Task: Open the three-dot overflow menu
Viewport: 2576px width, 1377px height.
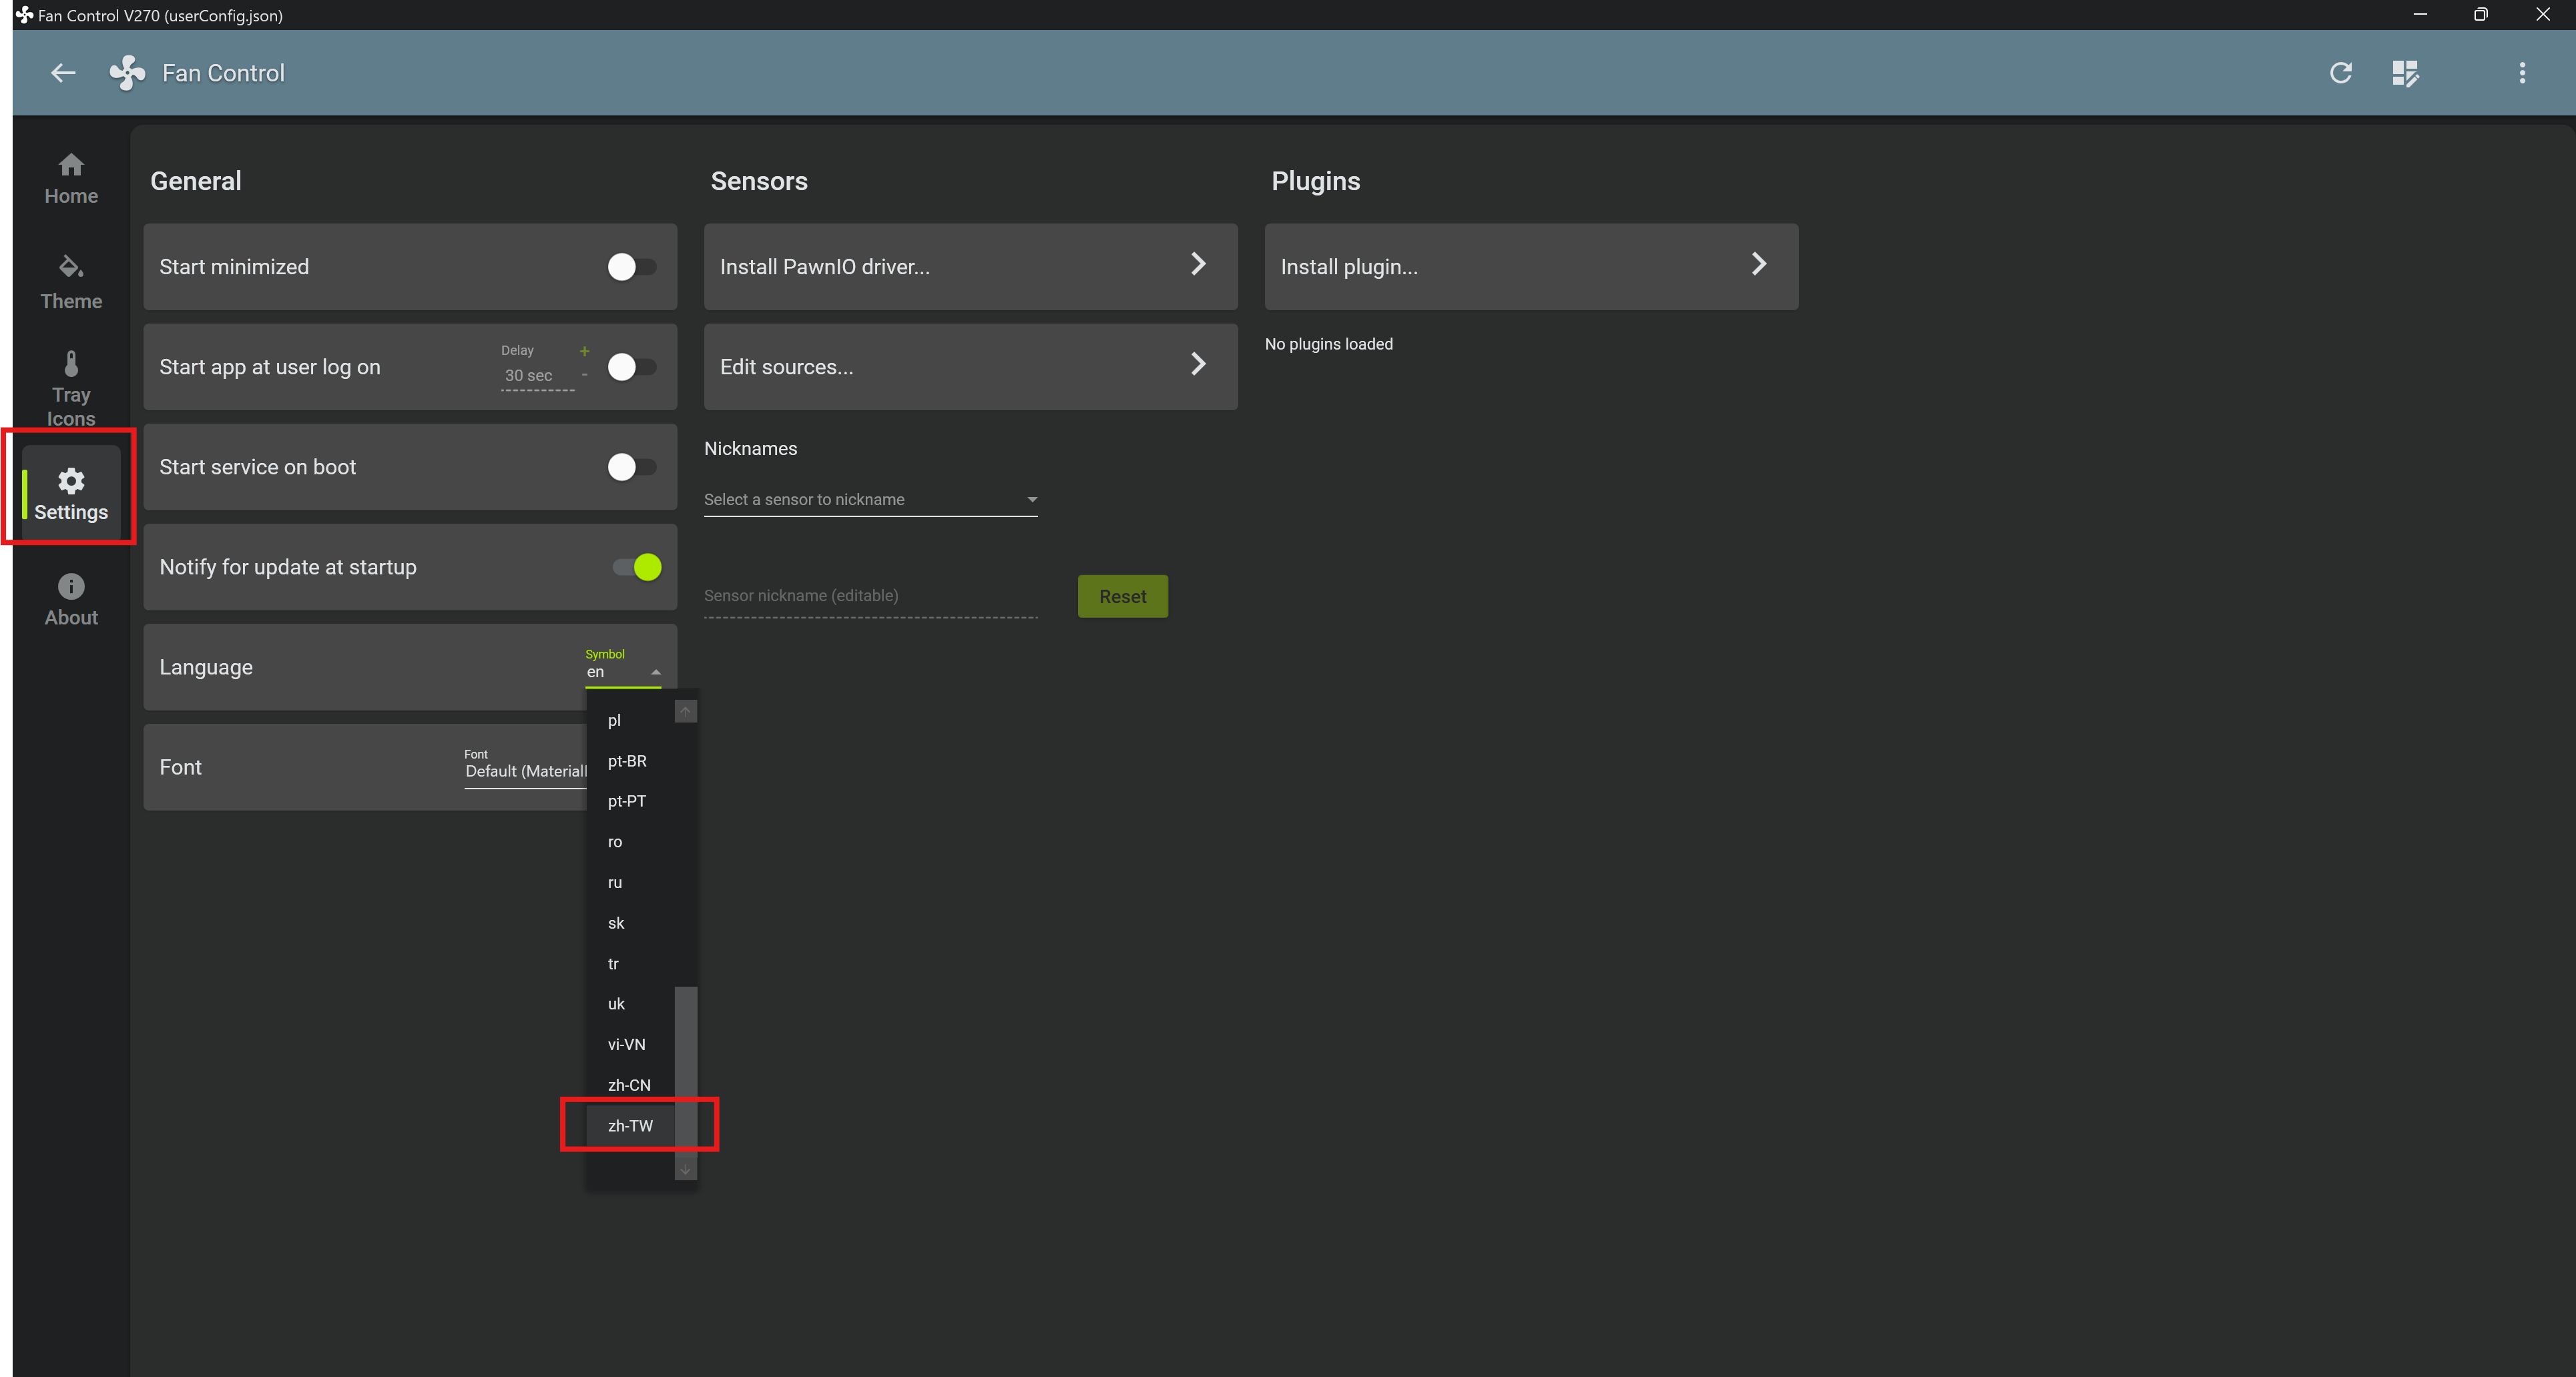Action: [2522, 73]
